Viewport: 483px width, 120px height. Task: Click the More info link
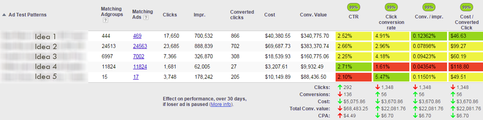(221, 104)
